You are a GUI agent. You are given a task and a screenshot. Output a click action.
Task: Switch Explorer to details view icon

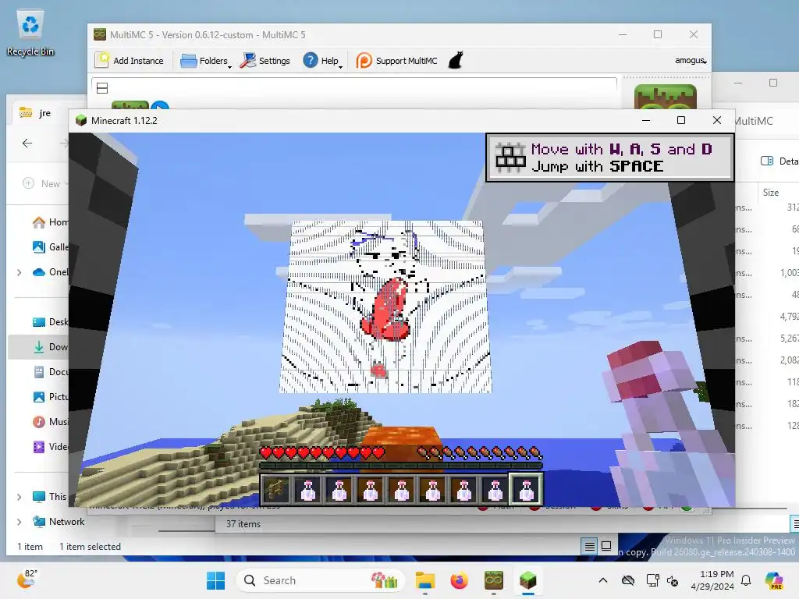[x=590, y=547]
